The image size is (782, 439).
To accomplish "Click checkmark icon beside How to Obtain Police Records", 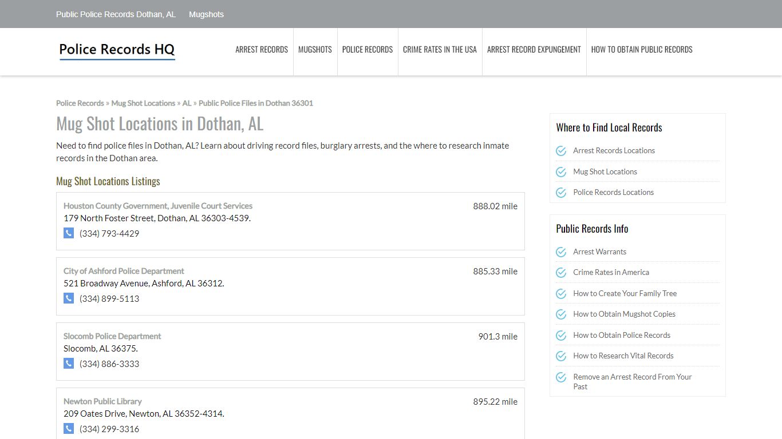I will (561, 336).
